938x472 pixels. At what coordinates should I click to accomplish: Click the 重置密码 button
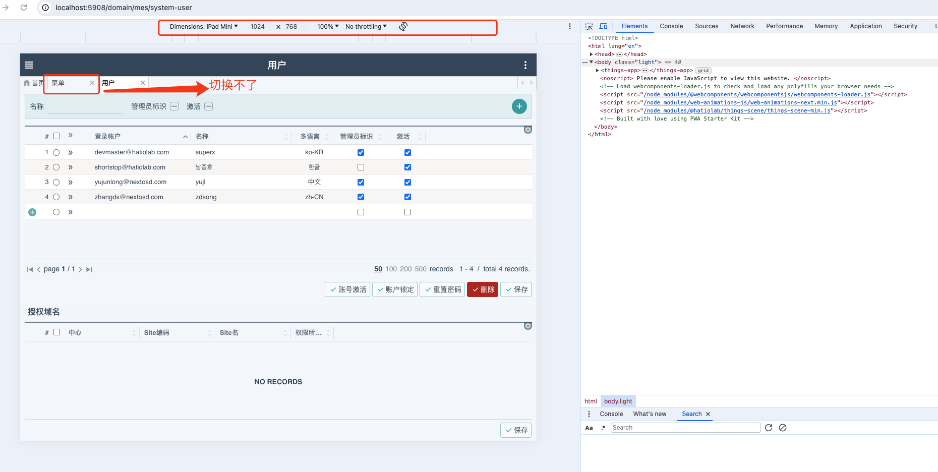click(442, 289)
